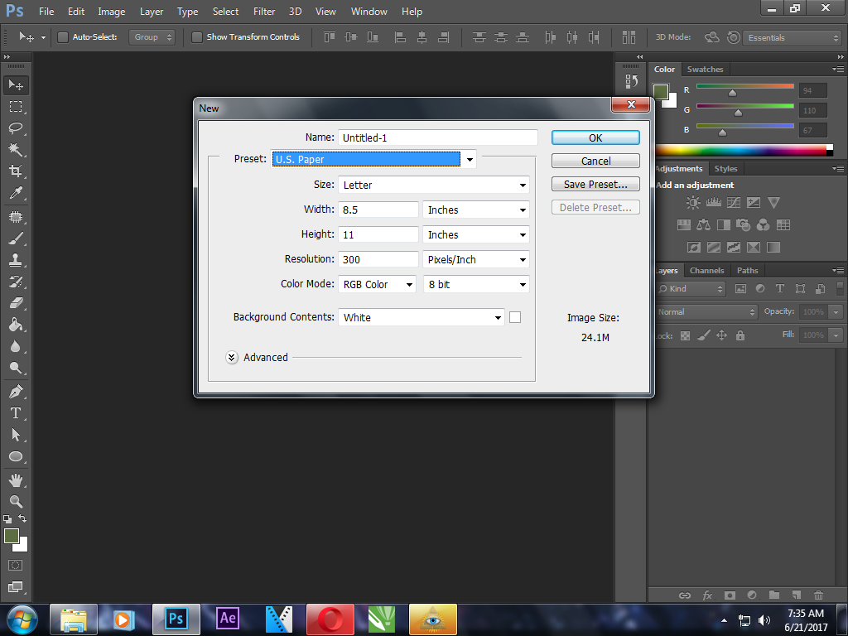
Task: Open Color Mode dropdown RGB Color
Action: pos(377,285)
